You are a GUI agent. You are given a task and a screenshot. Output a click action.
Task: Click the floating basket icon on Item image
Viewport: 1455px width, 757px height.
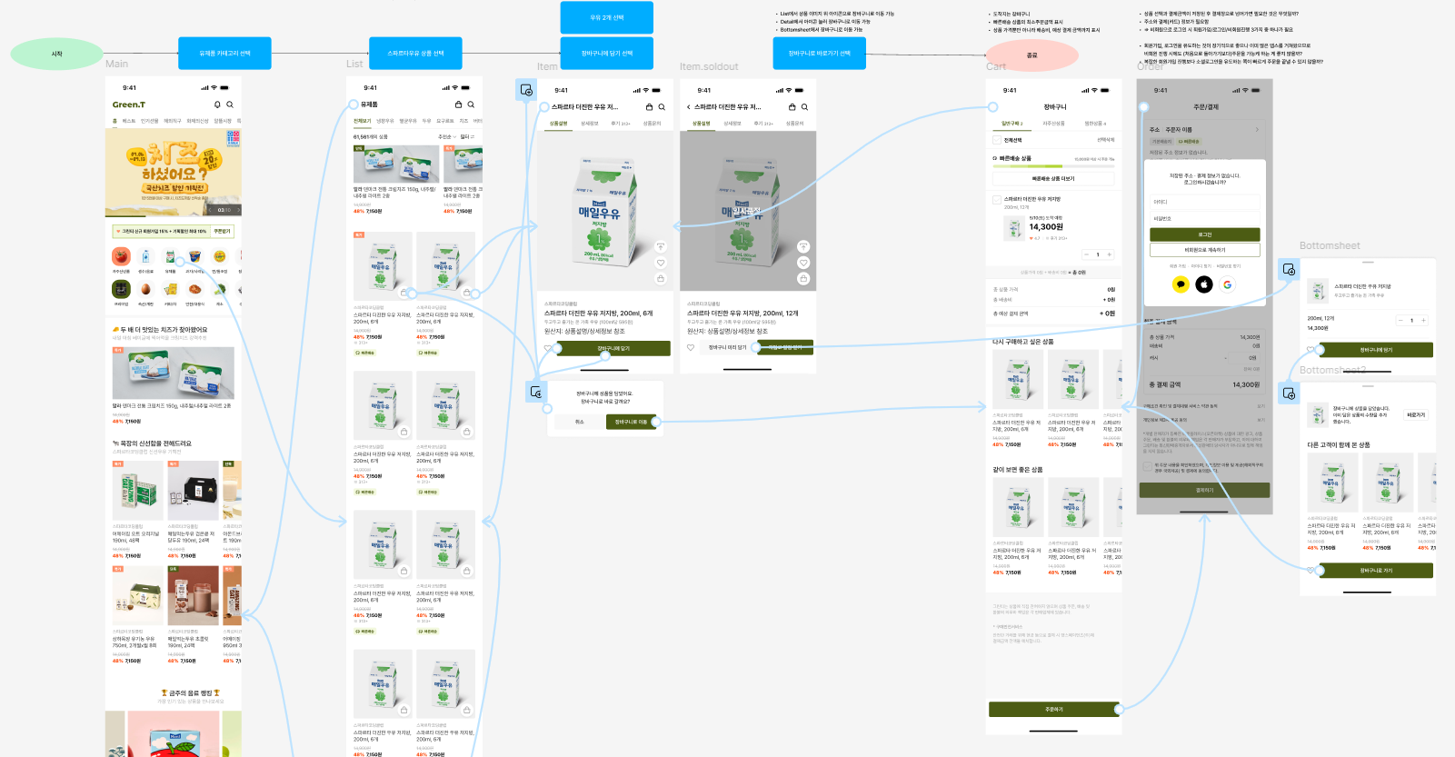pos(661,278)
